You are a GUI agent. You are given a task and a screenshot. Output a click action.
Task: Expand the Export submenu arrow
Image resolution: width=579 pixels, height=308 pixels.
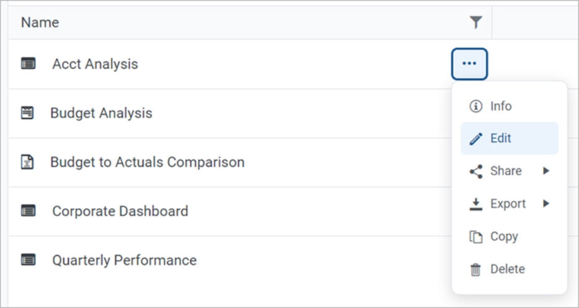(546, 204)
